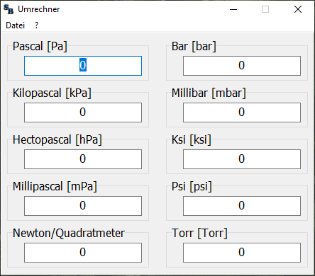Viewport: 315px width, 276px height.
Task: Minimize the Umrechner window
Action: (x=233, y=9)
